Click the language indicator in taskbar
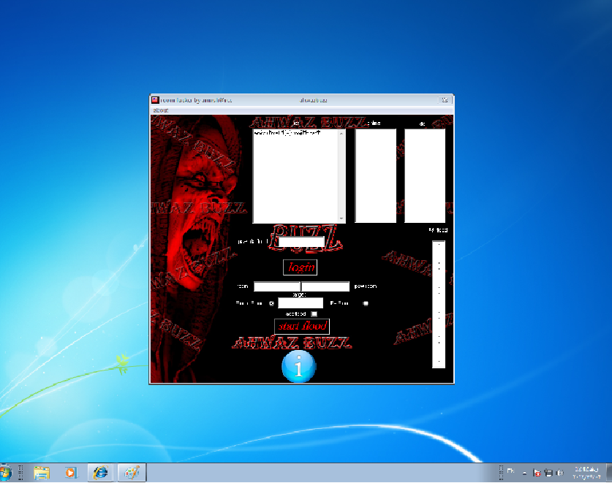 coord(510,471)
